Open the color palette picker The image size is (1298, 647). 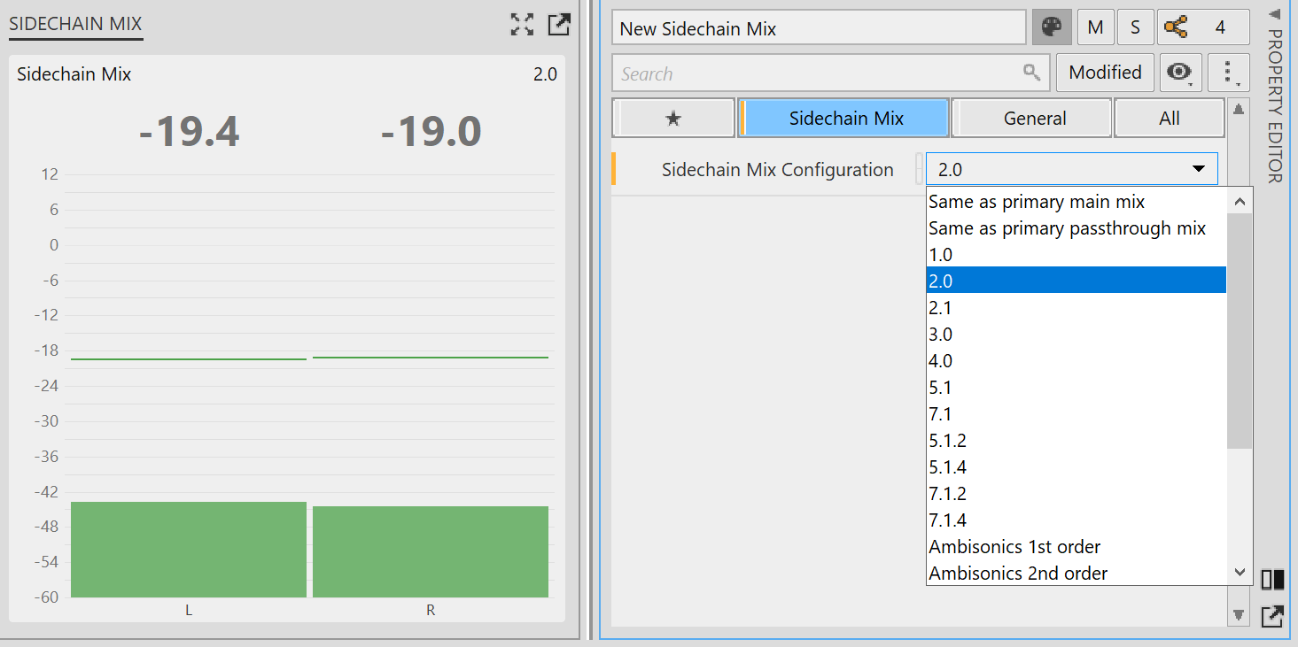tap(1052, 27)
